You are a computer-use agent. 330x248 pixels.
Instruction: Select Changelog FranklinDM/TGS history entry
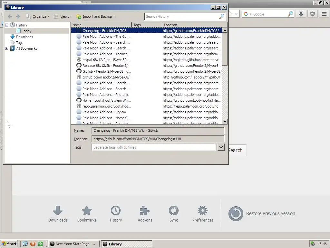click(147, 31)
